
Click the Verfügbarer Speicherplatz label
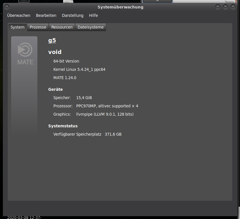77,134
